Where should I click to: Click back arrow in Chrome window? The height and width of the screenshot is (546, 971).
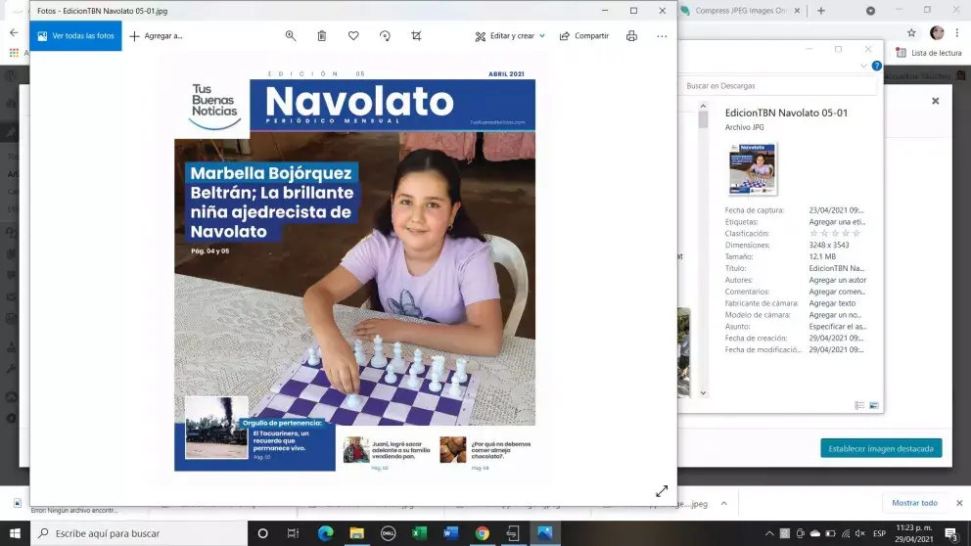[x=14, y=33]
